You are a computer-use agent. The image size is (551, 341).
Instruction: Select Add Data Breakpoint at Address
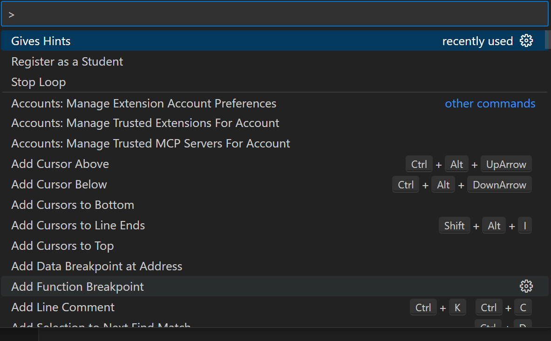[96, 267]
